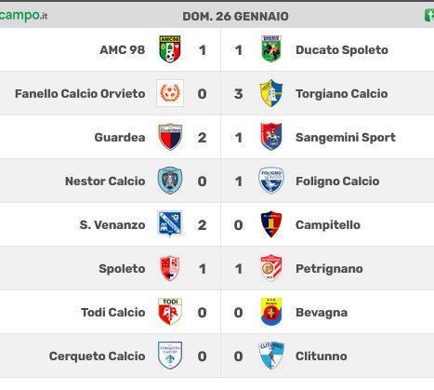Select the DOM. 26 GENNAIO date header
This screenshot has width=434, height=390.
pyautogui.click(x=235, y=17)
